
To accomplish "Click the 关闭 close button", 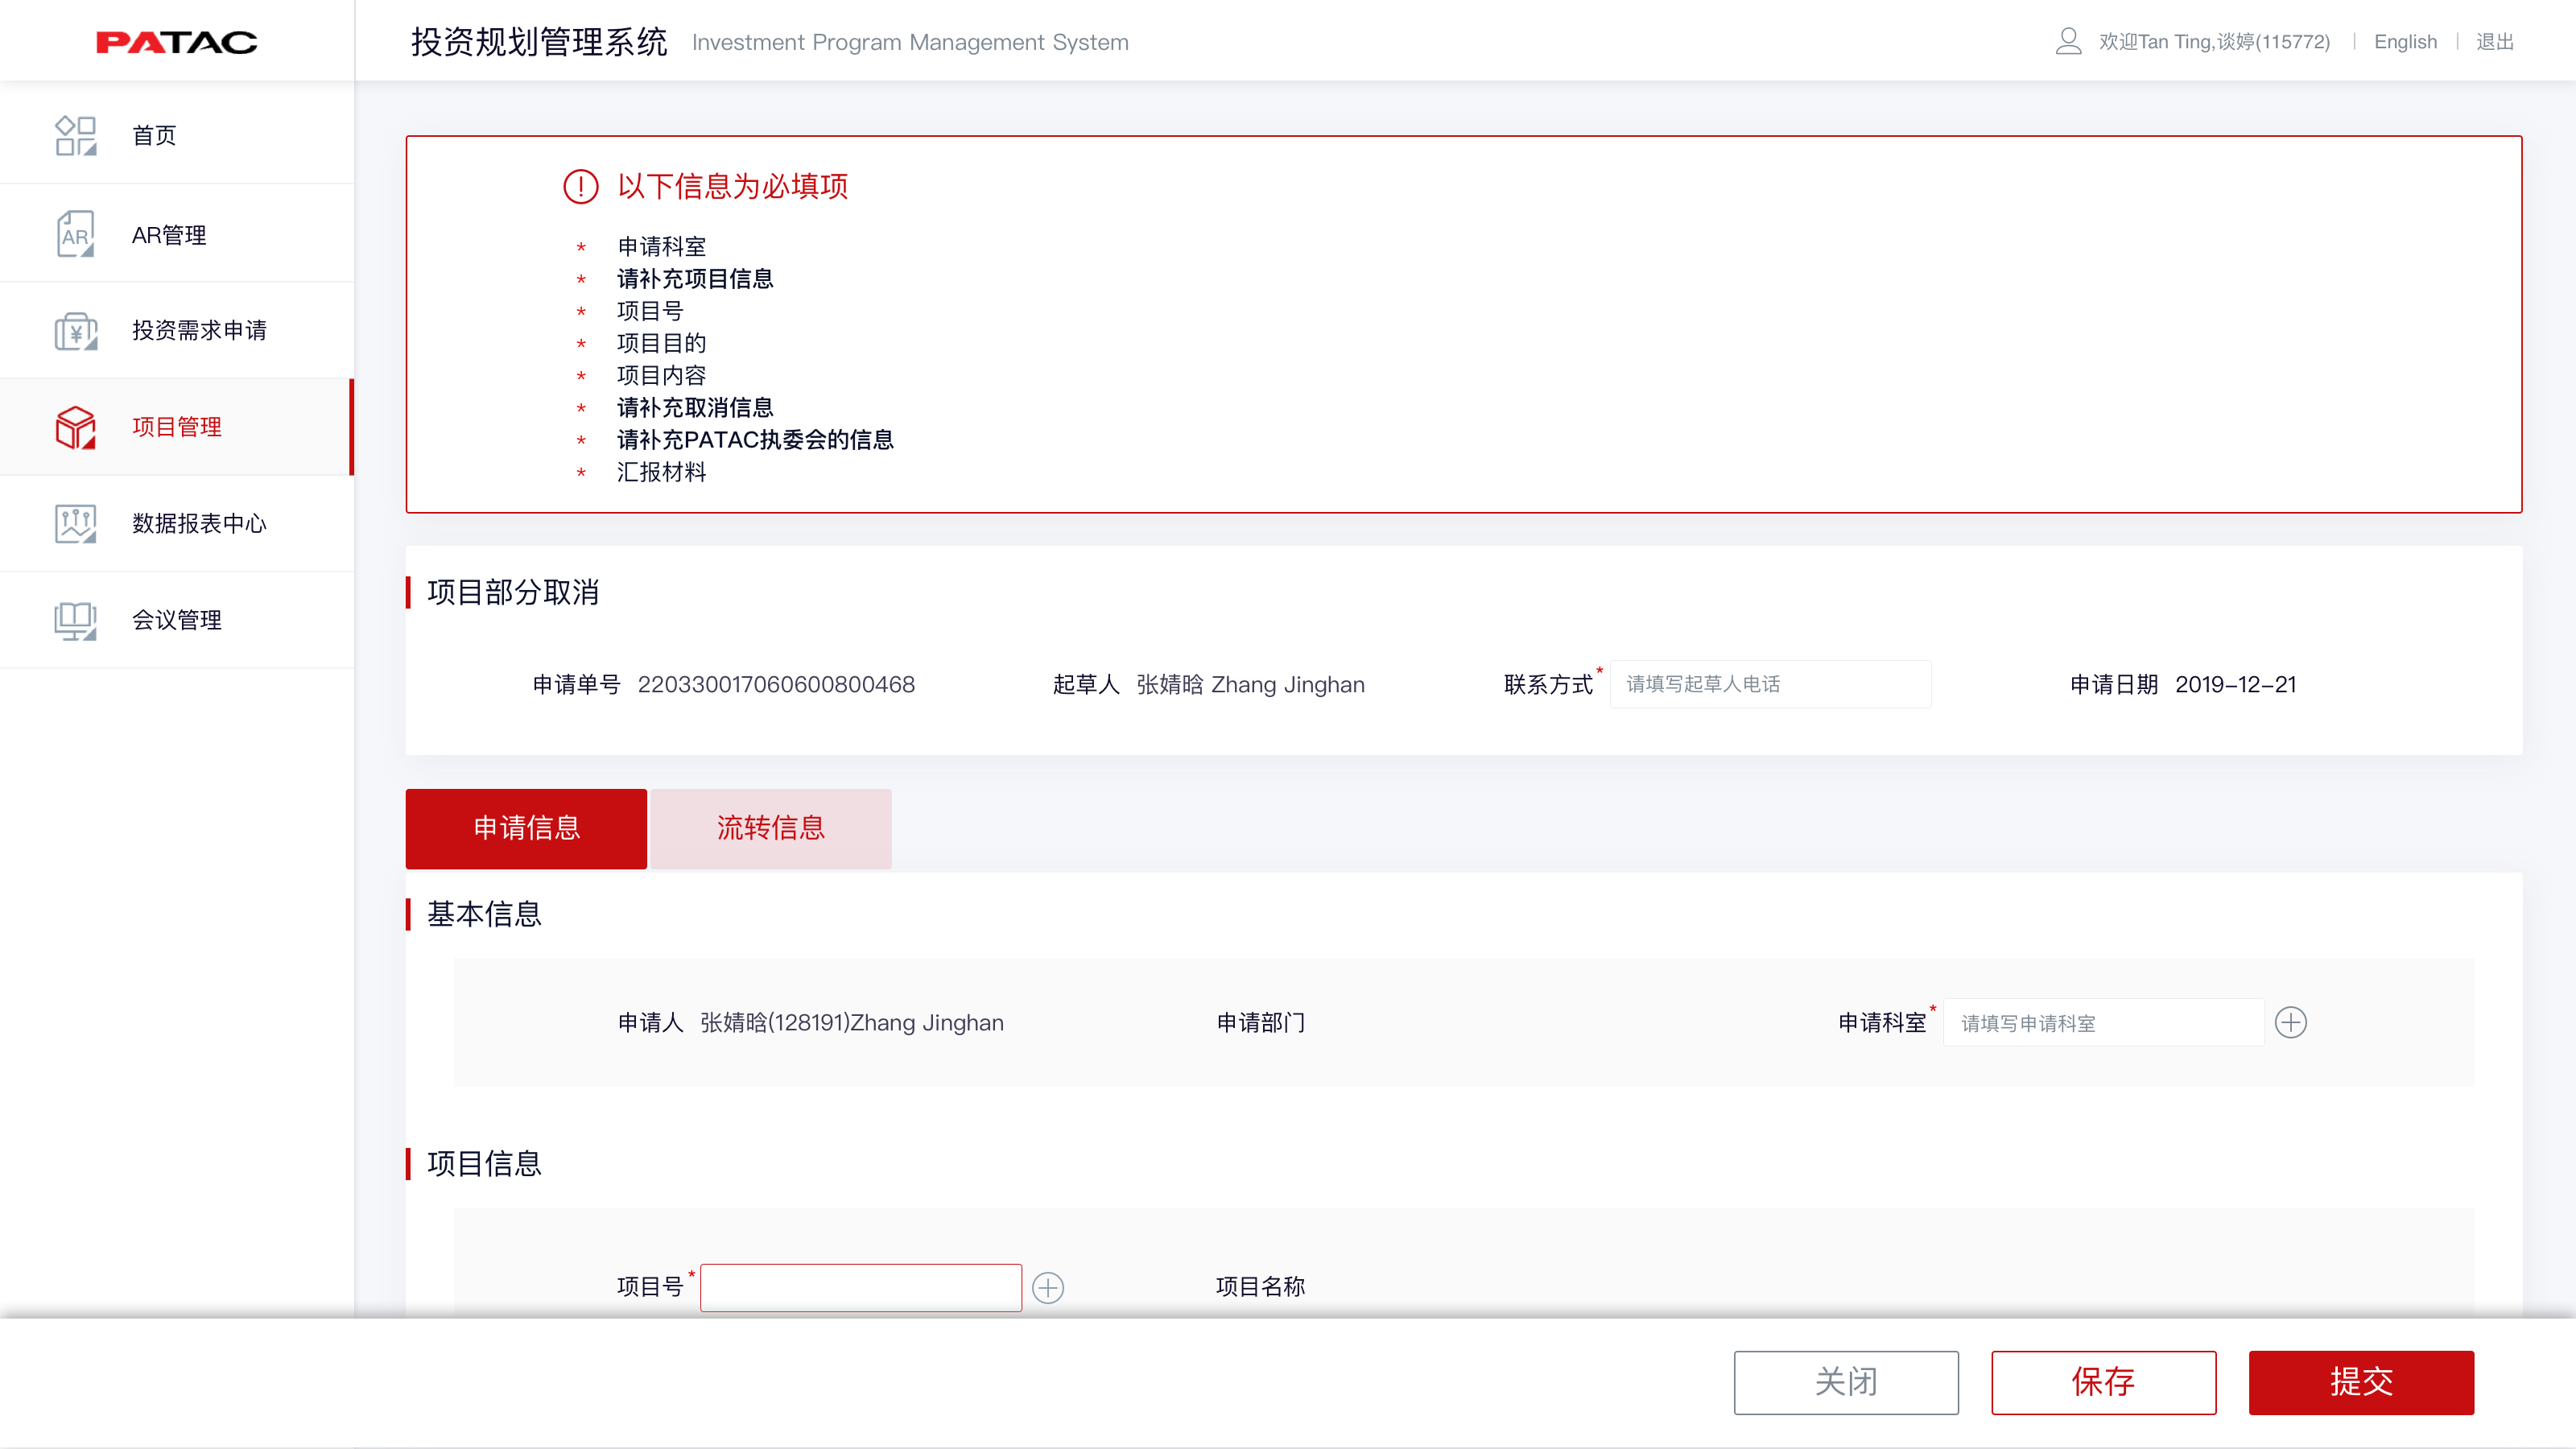I will (1846, 1383).
